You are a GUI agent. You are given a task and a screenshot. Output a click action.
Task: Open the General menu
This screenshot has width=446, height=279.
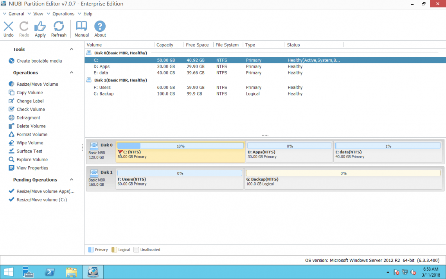coord(16,14)
